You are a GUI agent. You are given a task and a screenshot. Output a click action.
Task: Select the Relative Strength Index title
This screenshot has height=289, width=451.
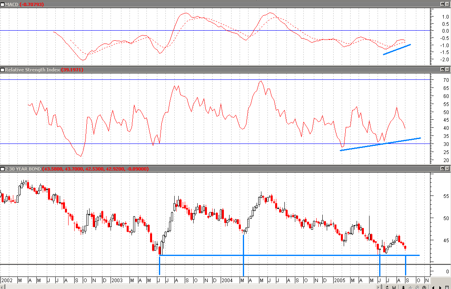coord(33,69)
